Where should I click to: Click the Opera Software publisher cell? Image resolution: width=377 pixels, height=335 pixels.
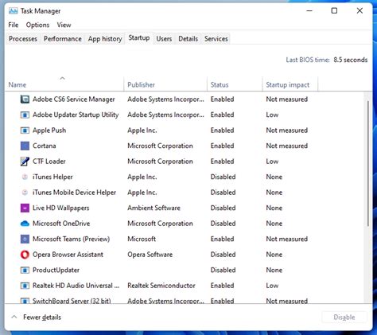click(x=150, y=255)
